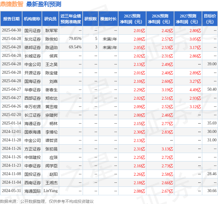Click the 近三年业绩预测准确度 header
Image resolution: width=218 pixels, height=204 pixels.
point(71,19)
